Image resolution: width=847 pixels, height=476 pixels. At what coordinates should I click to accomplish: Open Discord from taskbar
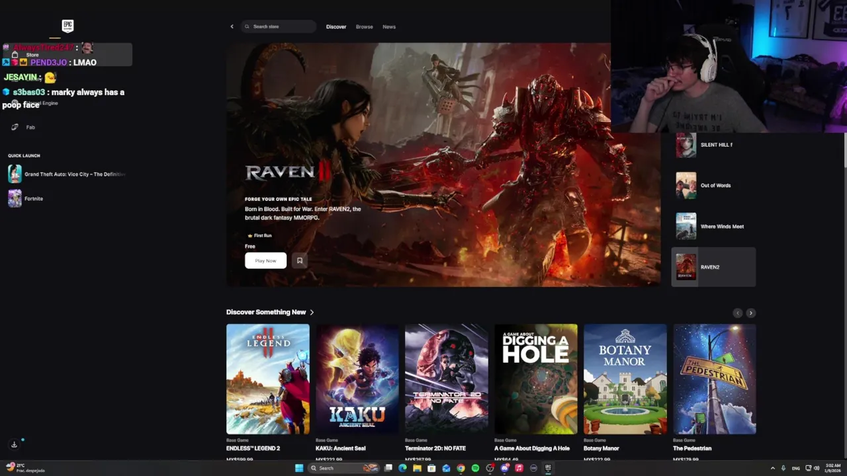pyautogui.click(x=504, y=468)
